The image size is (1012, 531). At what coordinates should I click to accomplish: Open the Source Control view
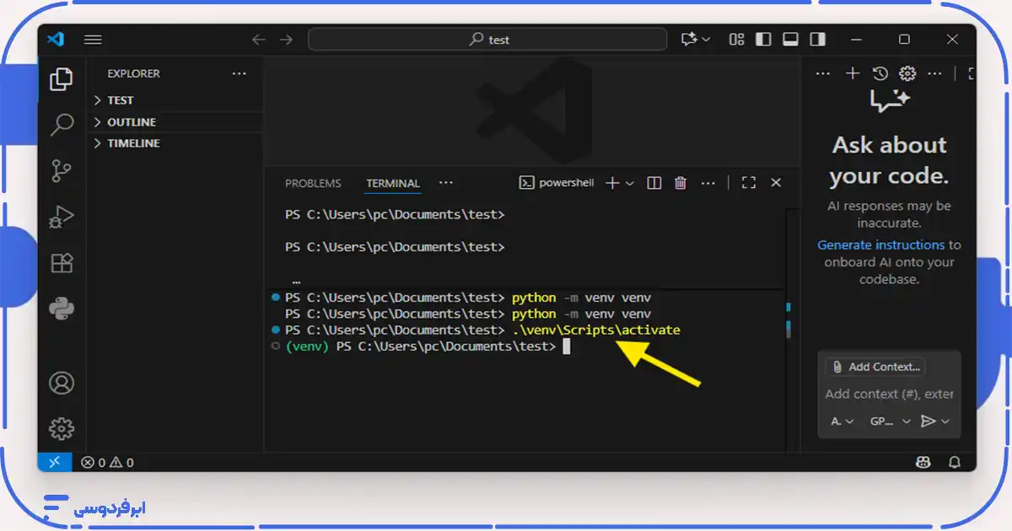(62, 171)
